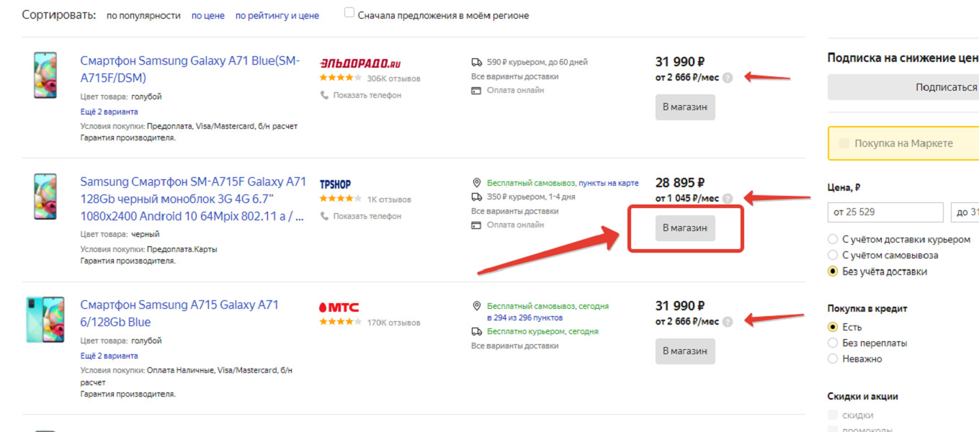This screenshot has height=432, width=979.
Task: Click online payment card icon for Eldorado
Action: (476, 91)
